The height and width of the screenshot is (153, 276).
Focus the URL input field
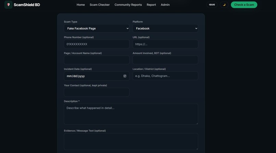click(165, 44)
